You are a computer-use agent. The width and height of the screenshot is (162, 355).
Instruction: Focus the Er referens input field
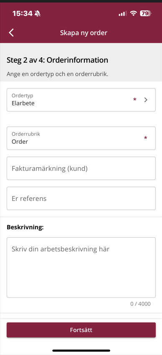click(x=81, y=199)
